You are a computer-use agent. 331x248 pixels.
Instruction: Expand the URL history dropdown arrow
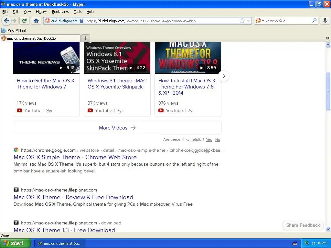tap(249, 21)
